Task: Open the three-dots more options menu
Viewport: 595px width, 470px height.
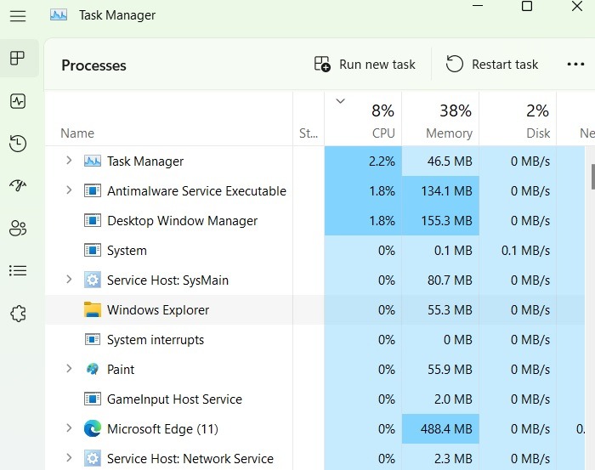Action: [x=575, y=64]
